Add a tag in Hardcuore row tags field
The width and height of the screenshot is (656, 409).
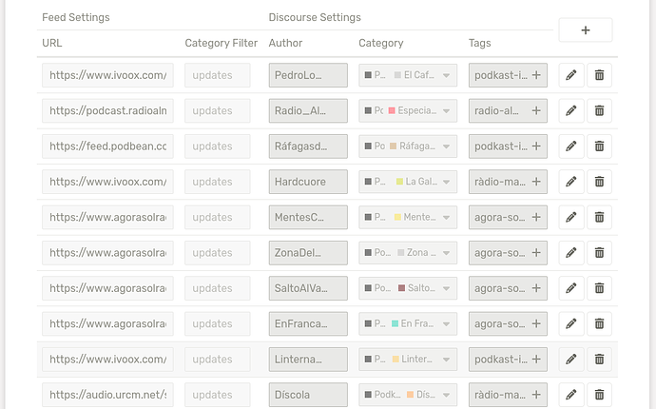(x=536, y=182)
